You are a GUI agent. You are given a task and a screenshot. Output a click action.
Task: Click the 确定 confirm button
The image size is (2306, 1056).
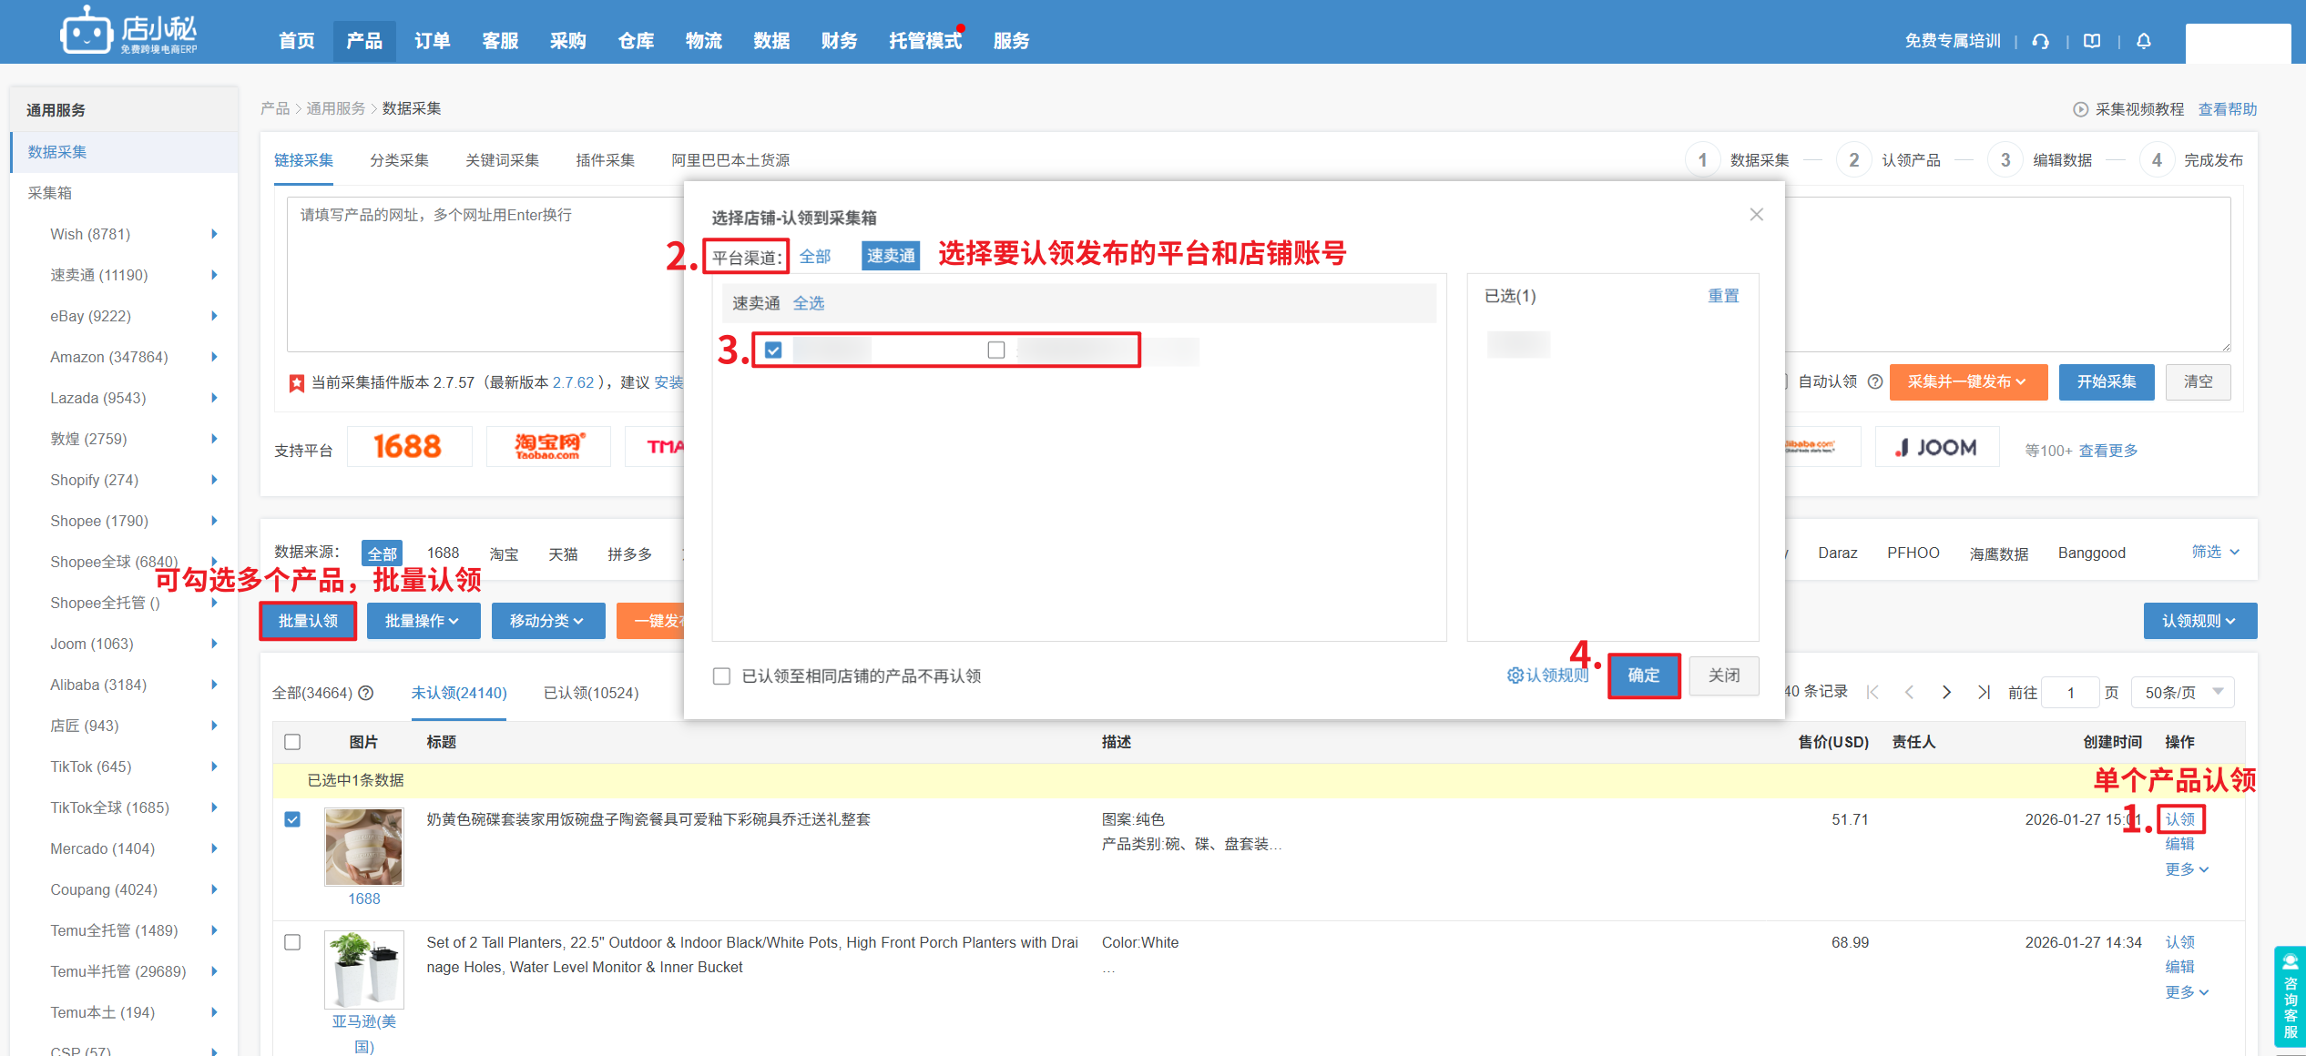(1643, 675)
